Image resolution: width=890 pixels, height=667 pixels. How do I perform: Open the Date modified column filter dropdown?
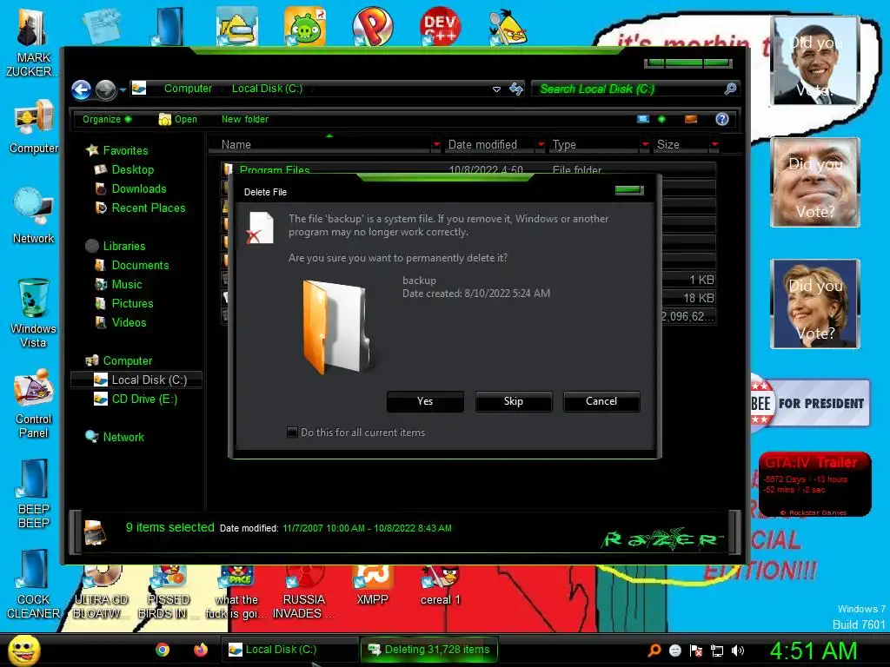pos(541,145)
